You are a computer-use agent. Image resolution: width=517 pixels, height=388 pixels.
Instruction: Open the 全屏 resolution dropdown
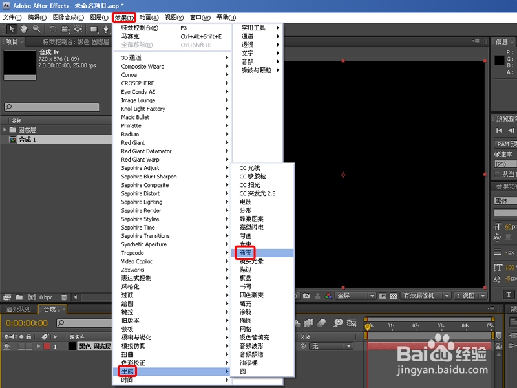[355, 296]
